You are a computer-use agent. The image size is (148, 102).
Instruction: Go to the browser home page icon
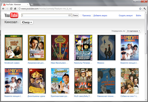pos(15,9)
